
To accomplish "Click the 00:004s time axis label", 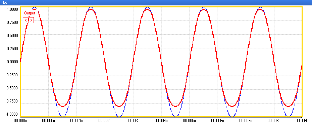I will coord(161,121).
